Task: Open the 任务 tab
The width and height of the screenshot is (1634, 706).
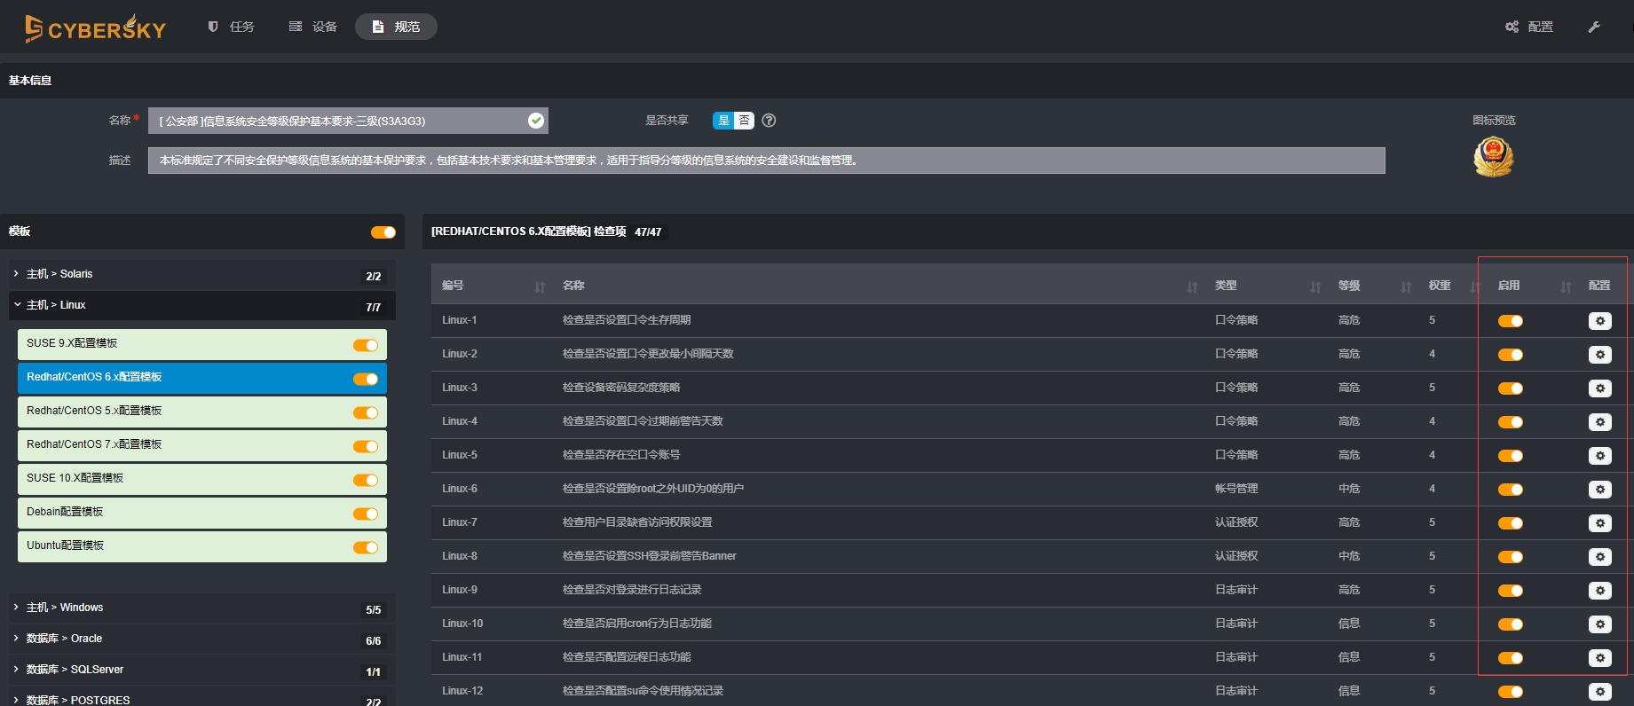Action: point(231,27)
